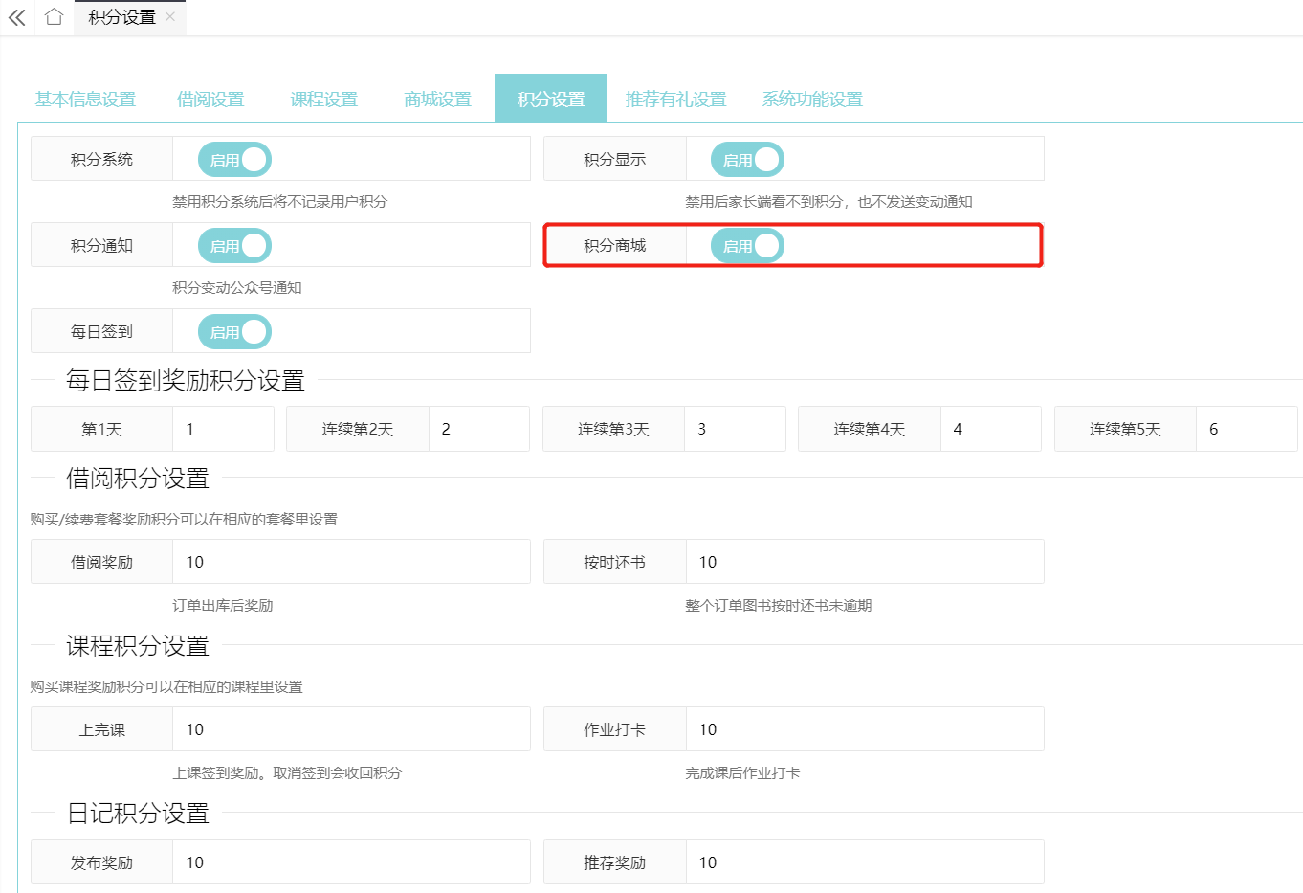Click the 积分商城 label

(x=615, y=246)
